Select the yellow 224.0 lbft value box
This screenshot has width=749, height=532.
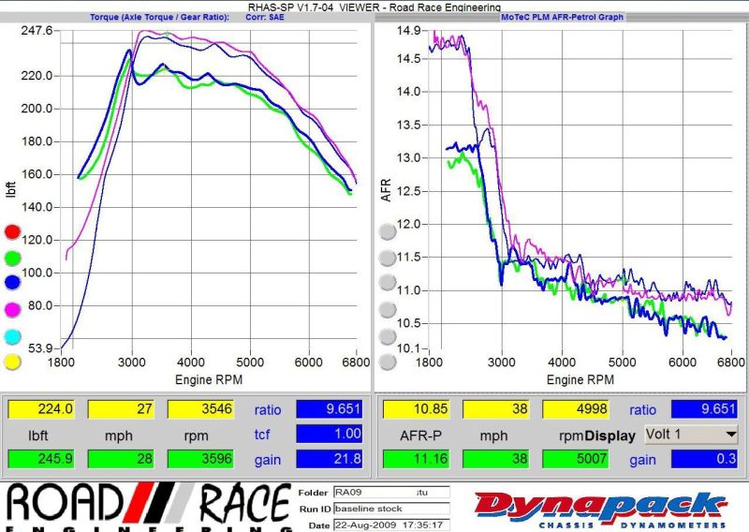(40, 409)
